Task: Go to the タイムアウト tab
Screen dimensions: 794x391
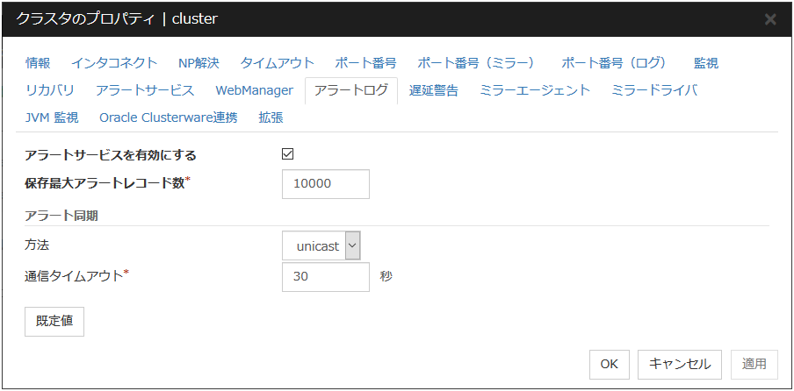Action: coord(278,63)
